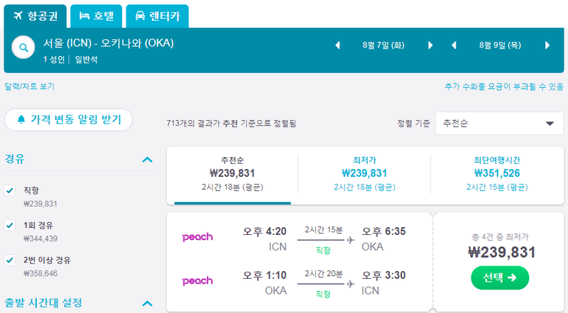Click the Peach airline logo on outbound flight
Image resolution: width=568 pixels, height=313 pixels.
tap(197, 237)
